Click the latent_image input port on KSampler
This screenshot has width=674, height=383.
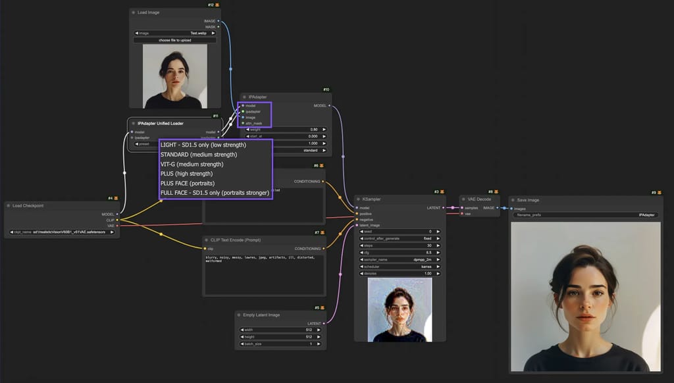[357, 225]
